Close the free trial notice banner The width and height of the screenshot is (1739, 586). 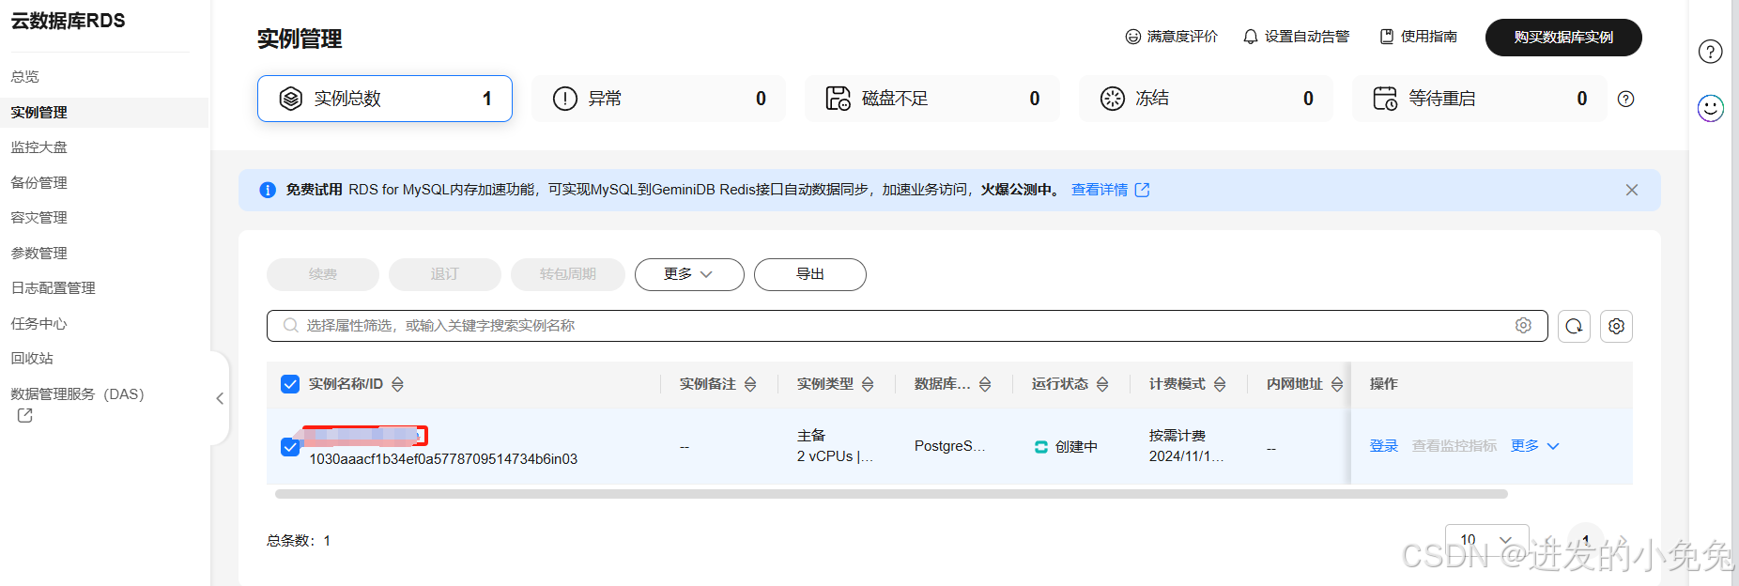pos(1632,190)
